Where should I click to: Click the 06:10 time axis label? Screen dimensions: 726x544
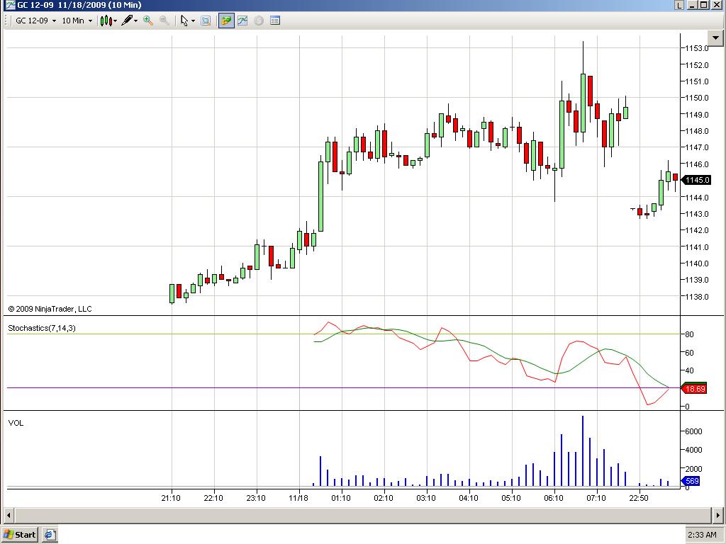pos(554,498)
